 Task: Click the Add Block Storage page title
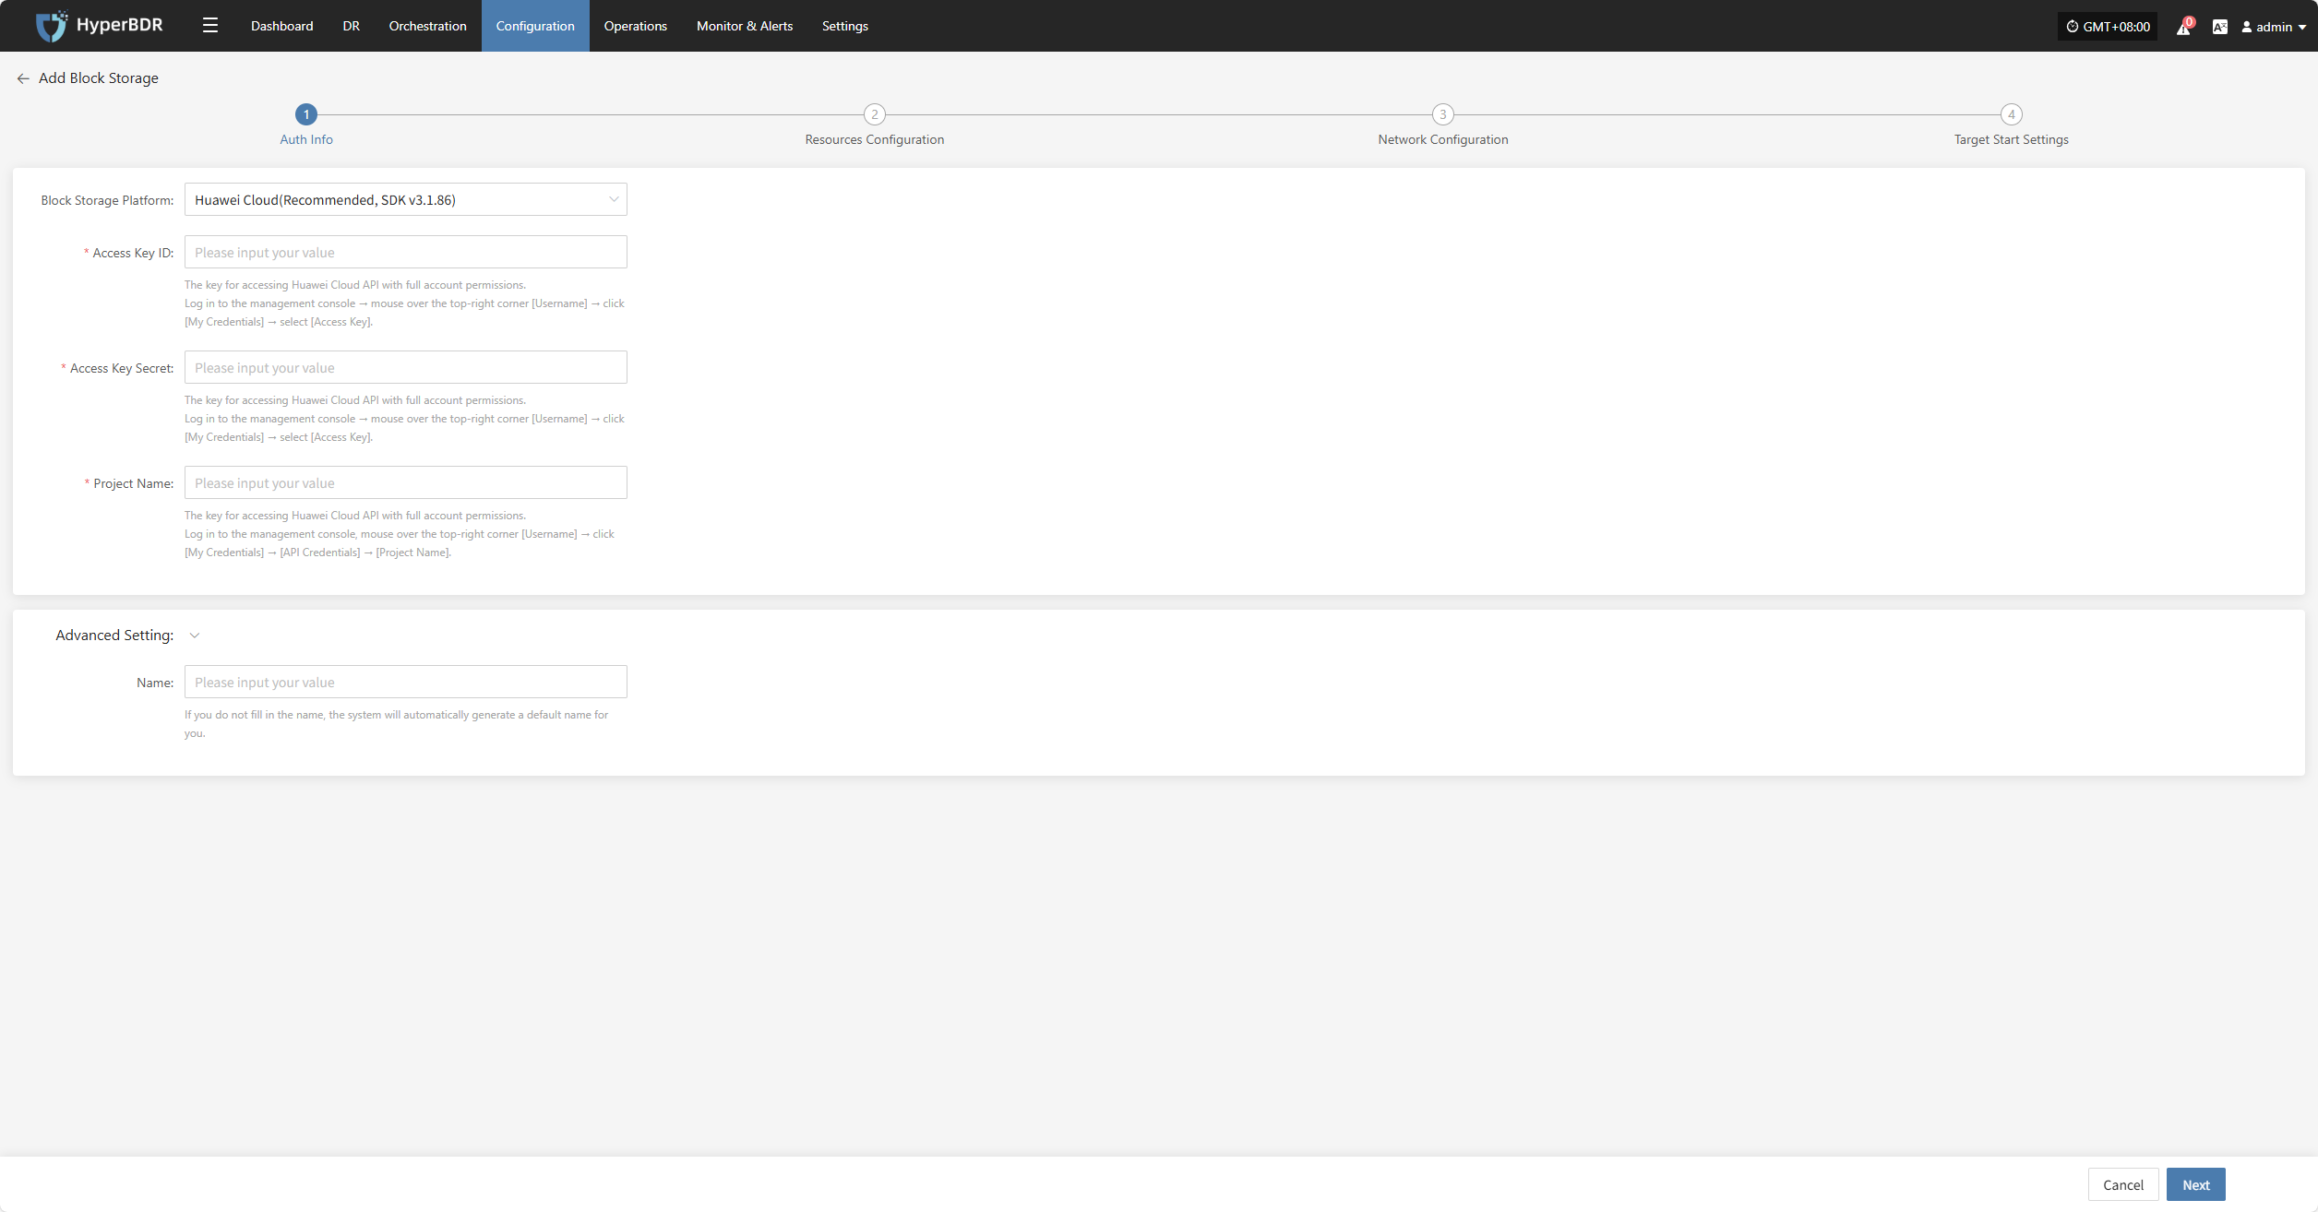99,78
